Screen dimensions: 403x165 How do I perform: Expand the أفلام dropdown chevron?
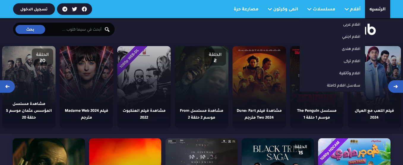(x=347, y=9)
